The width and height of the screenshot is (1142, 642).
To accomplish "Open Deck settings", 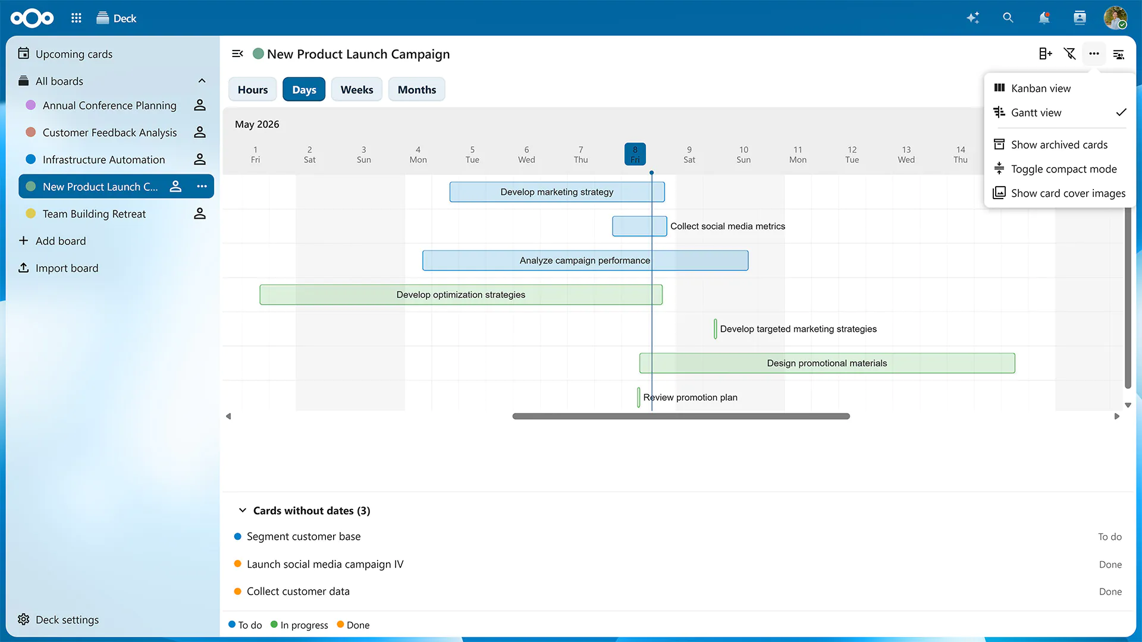I will [67, 619].
